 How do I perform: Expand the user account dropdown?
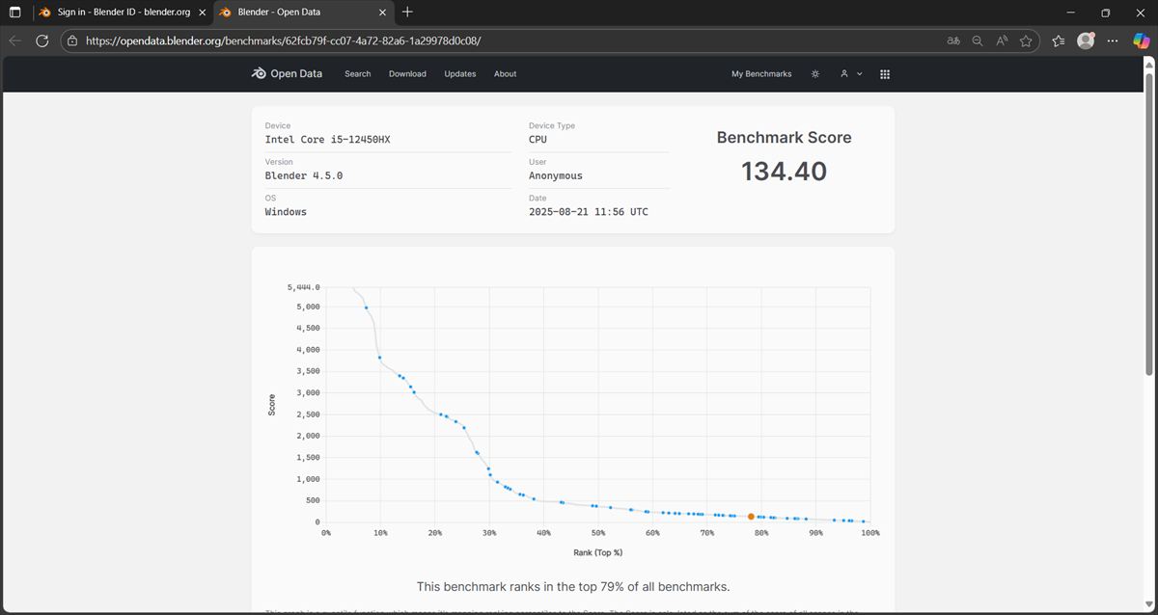[851, 74]
